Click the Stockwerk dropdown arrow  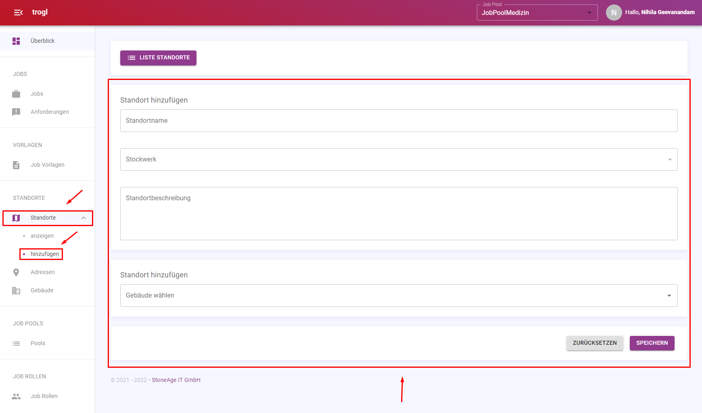coord(670,159)
